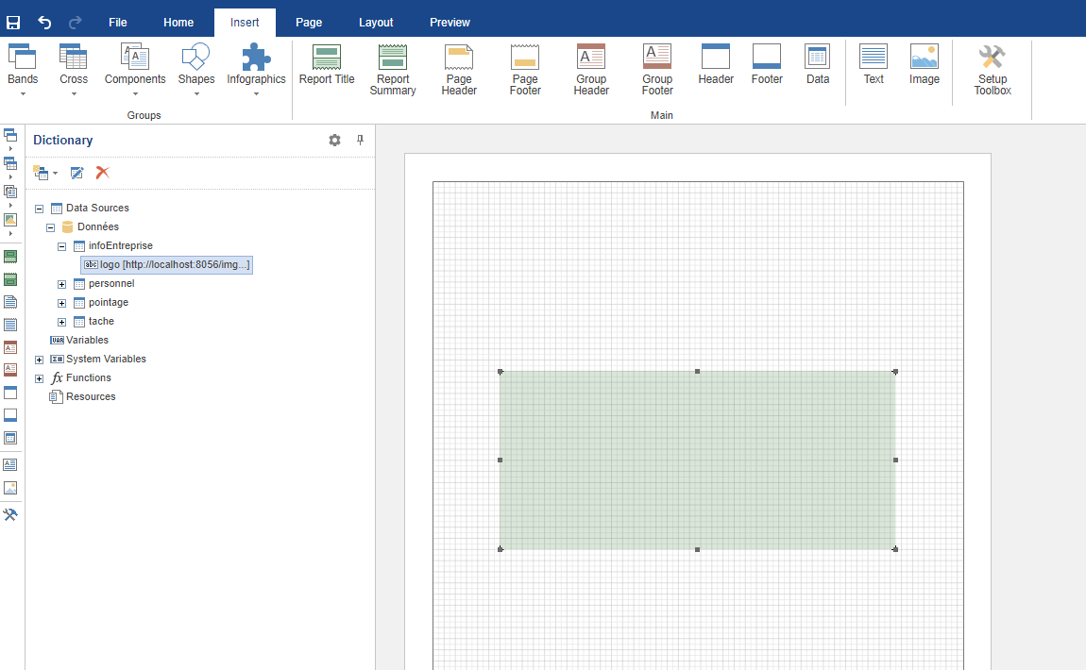Switch to the Home tab

pos(178,22)
